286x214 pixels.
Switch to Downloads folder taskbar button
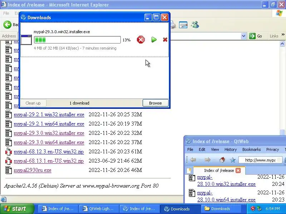221,209
